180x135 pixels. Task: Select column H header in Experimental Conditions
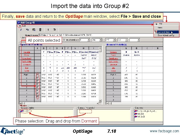coord(84,48)
